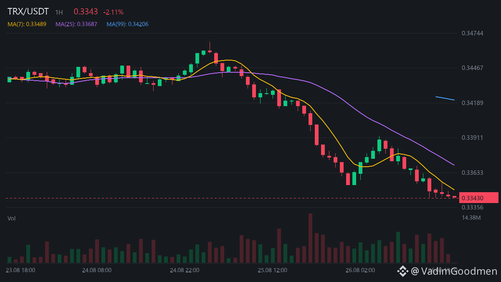The height and width of the screenshot is (282, 501).
Task: Toggle the MA(25) indicator label
Action: (x=76, y=24)
